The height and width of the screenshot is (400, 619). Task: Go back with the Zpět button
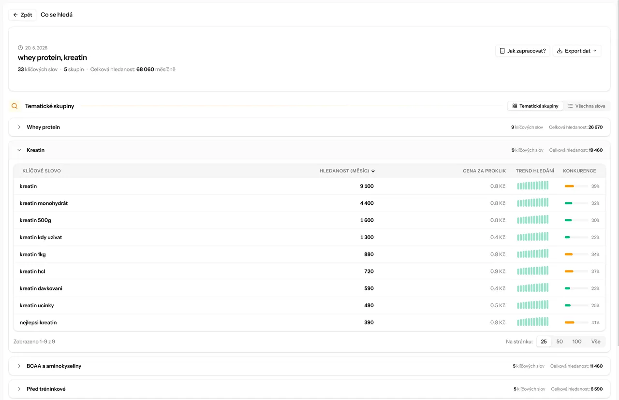(23, 15)
